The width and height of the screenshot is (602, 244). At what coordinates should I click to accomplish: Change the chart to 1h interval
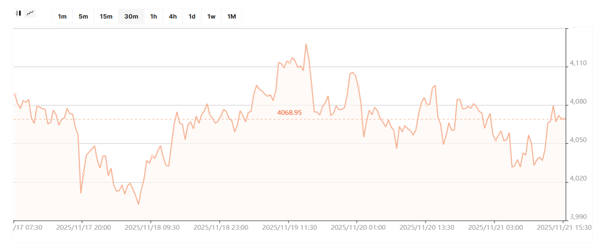pos(153,16)
